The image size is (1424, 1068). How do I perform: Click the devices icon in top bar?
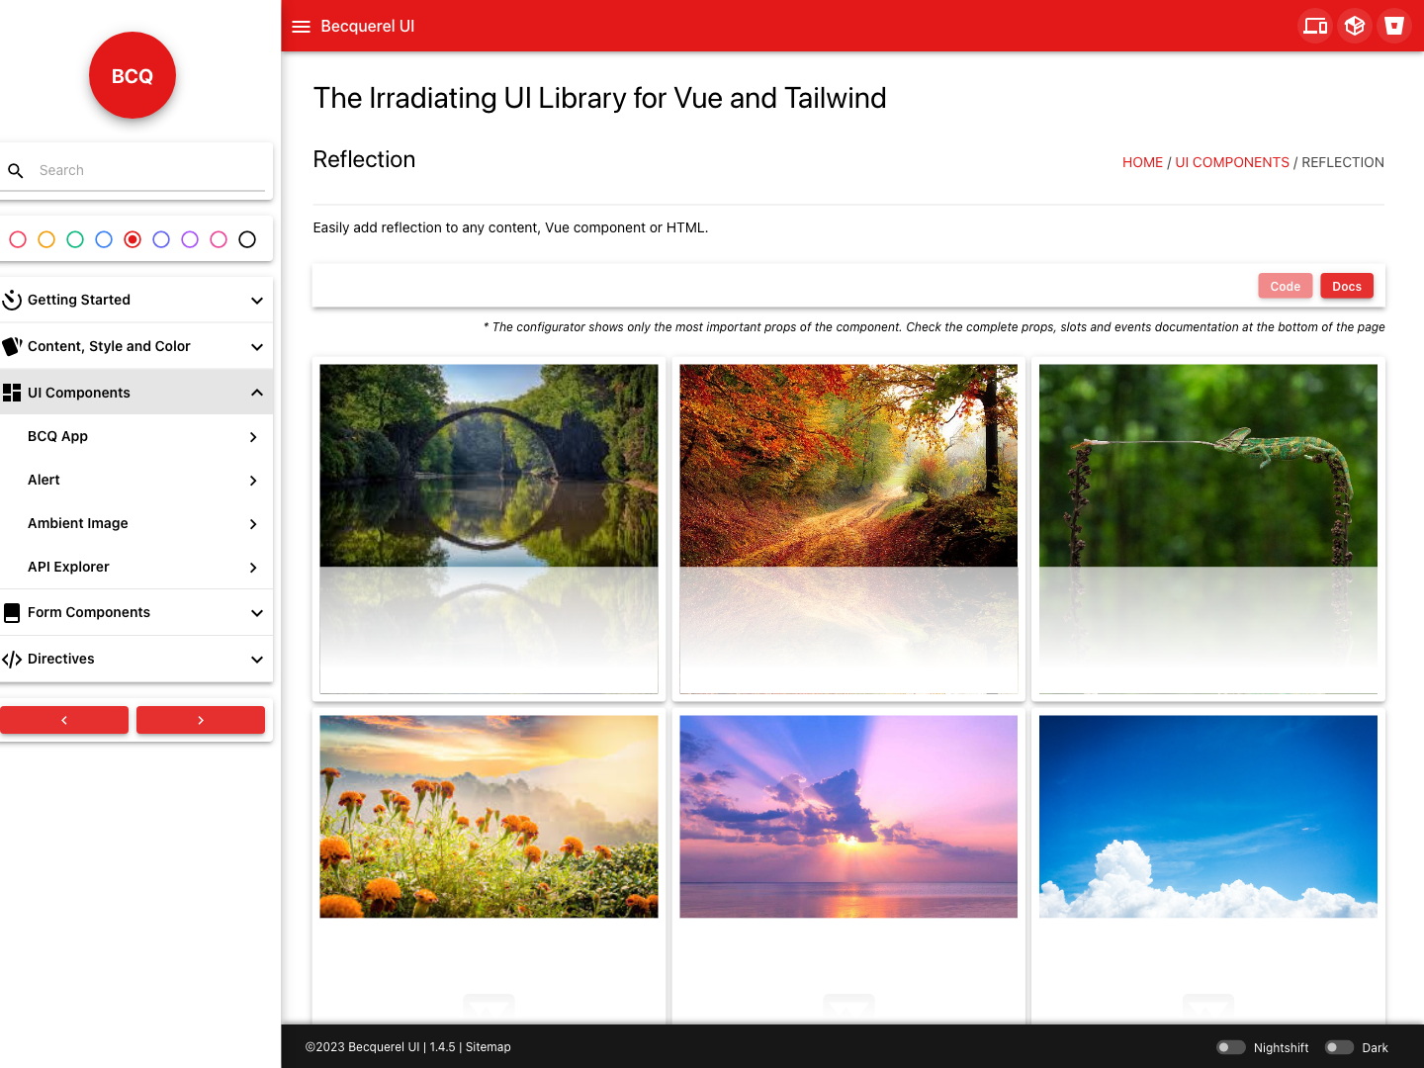point(1314,26)
